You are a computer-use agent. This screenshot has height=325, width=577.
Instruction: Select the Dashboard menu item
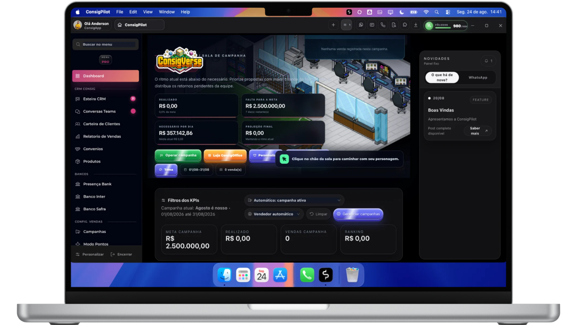105,76
